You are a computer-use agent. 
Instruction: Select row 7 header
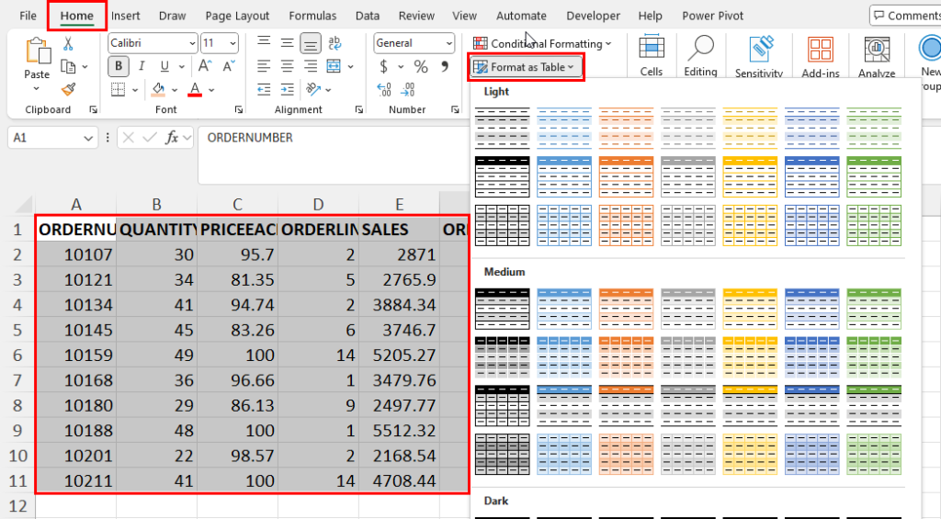tap(17, 380)
